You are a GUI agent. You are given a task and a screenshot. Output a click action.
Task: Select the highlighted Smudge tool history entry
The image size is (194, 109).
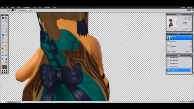178,70
